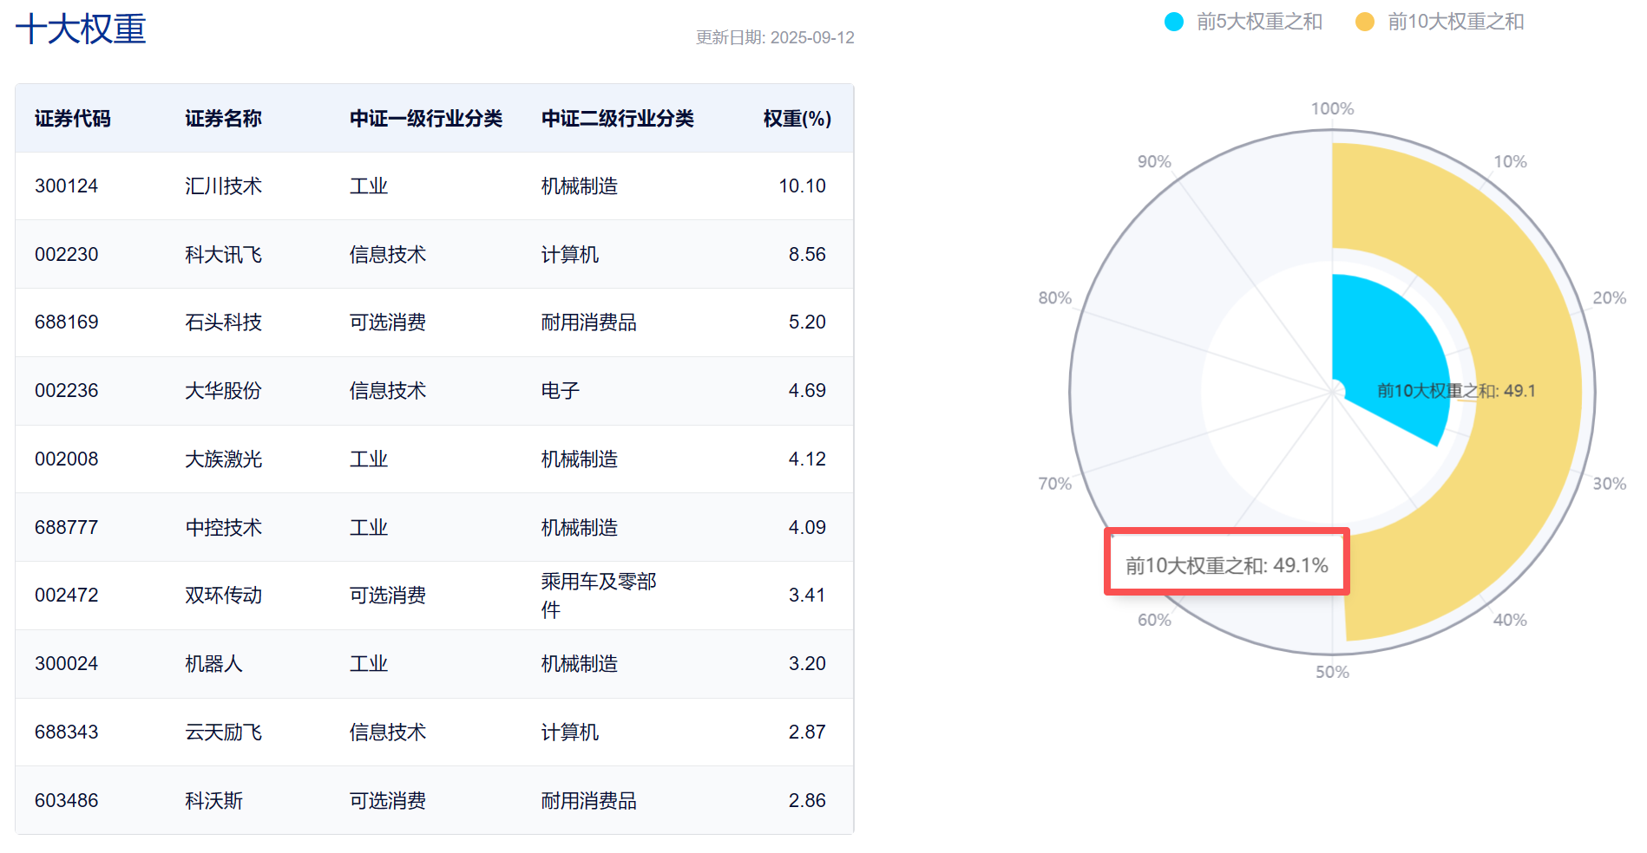The height and width of the screenshot is (853, 1647).
Task: Select the 科大讯飞 stock entry
Action: [223, 254]
